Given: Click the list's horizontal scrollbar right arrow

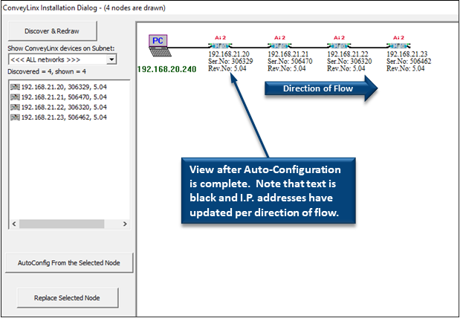Looking at the screenshot, I should click(125, 224).
